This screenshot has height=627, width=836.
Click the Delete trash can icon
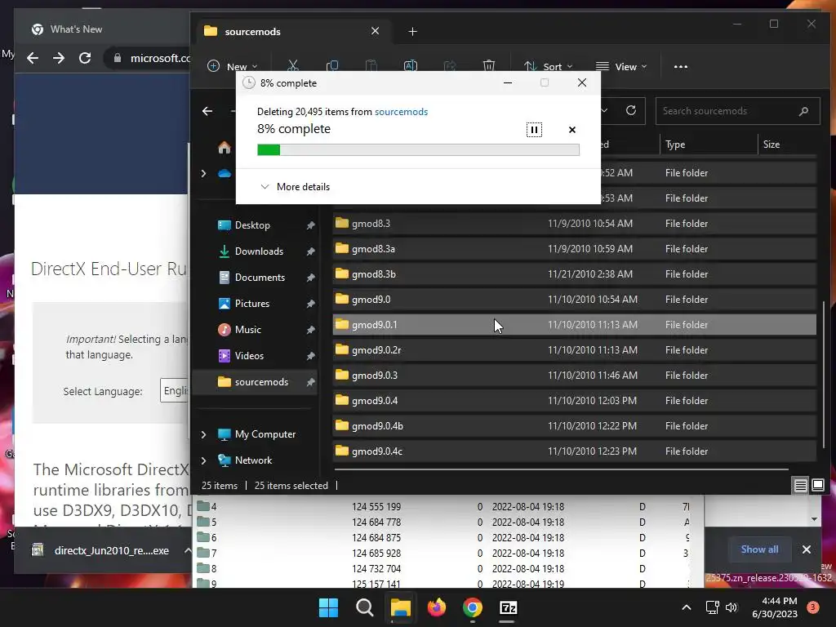[489, 65]
